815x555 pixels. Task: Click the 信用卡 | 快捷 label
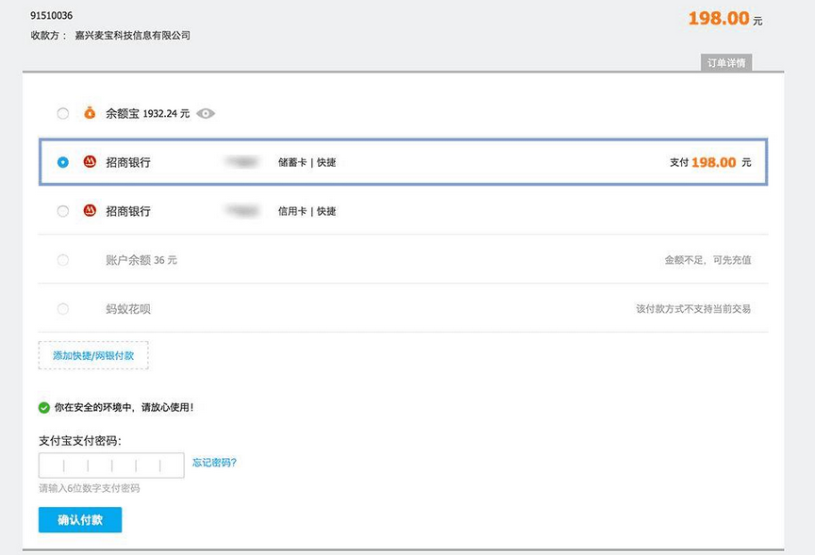point(307,211)
